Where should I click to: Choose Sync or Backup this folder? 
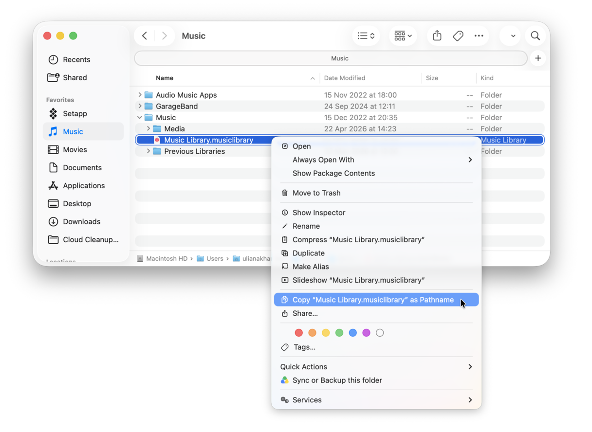[x=376, y=380]
